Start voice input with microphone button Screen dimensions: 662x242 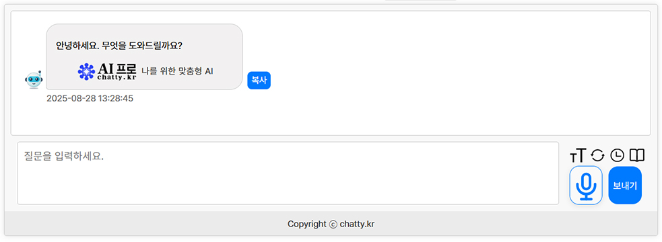point(586,186)
